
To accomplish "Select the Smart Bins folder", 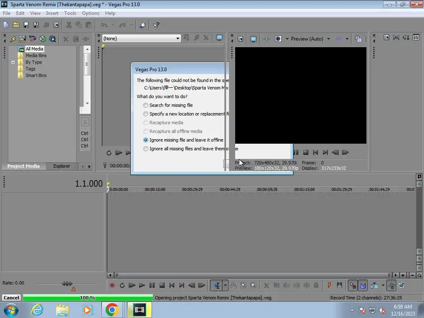I will click(x=36, y=75).
